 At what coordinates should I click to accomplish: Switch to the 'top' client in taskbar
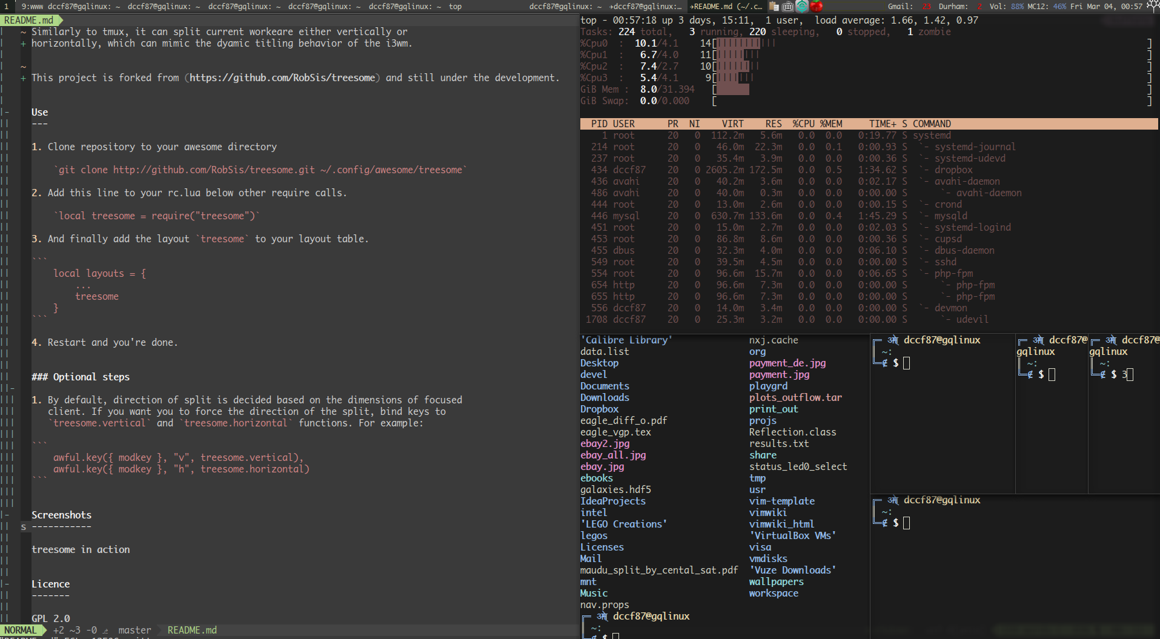(455, 6)
